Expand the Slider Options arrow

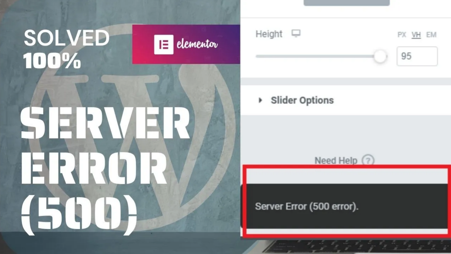260,100
